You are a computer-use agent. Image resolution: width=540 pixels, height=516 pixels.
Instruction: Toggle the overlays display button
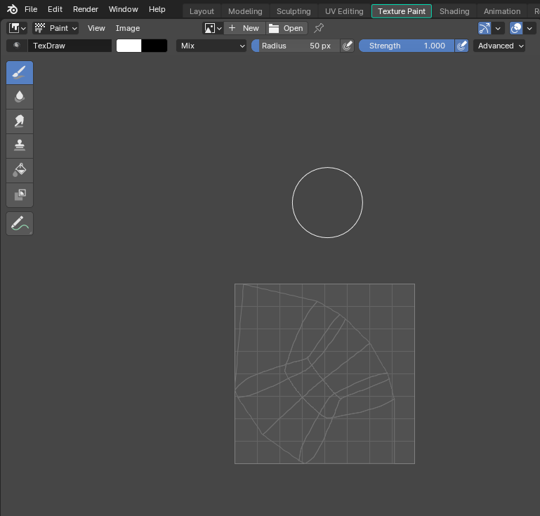click(x=516, y=28)
